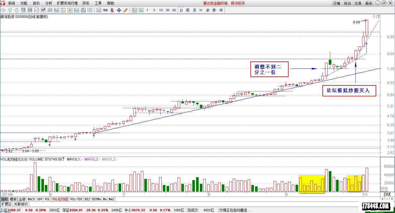Open the 系统 menu
The width and height of the screenshot is (395, 213).
pos(12,3)
